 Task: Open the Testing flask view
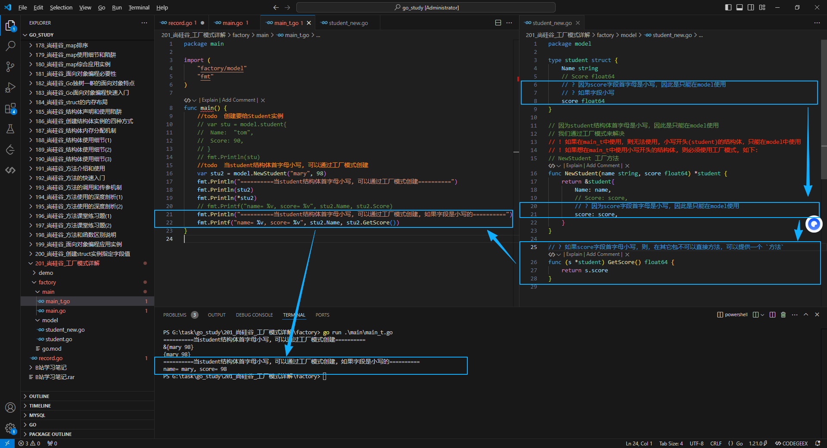click(x=10, y=129)
